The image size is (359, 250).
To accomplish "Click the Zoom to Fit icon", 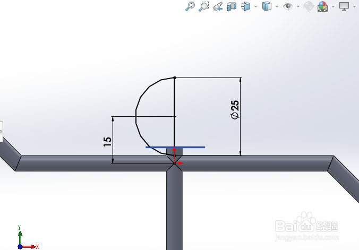I will (190, 6).
